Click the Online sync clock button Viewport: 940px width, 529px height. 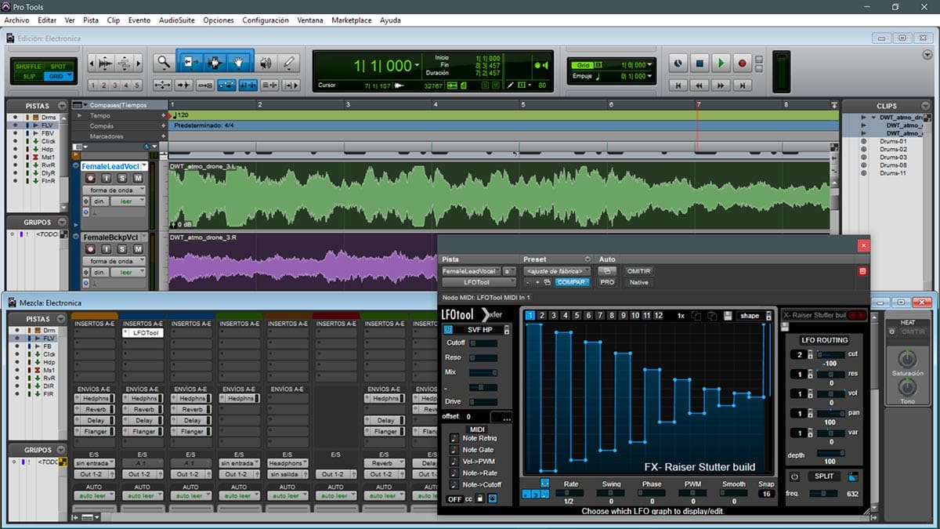click(678, 63)
